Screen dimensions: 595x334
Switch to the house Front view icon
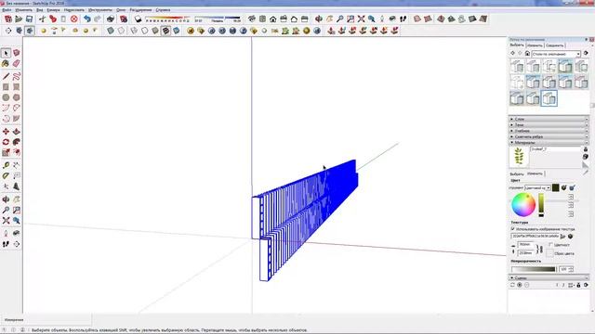click(x=272, y=19)
